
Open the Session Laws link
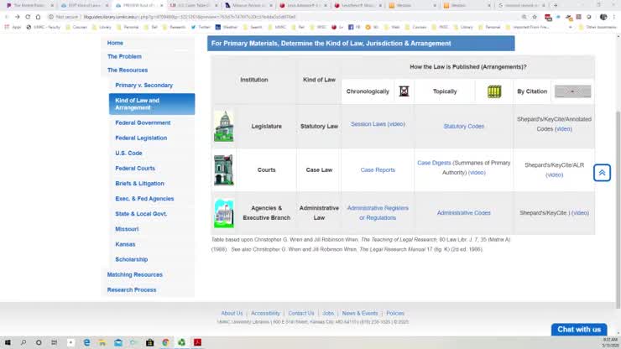tap(368, 124)
